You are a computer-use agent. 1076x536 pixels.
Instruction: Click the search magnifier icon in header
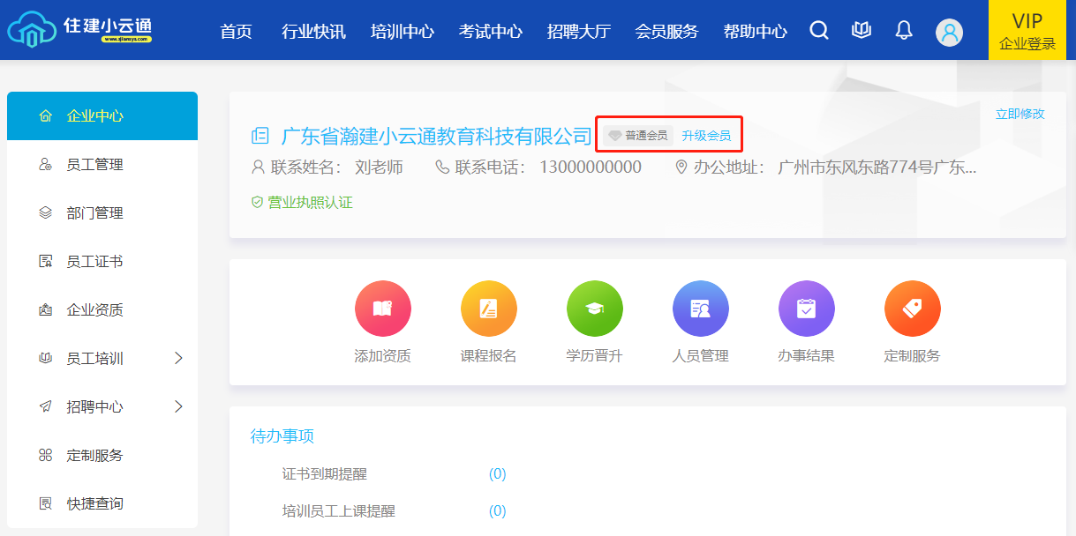pyautogui.click(x=819, y=31)
